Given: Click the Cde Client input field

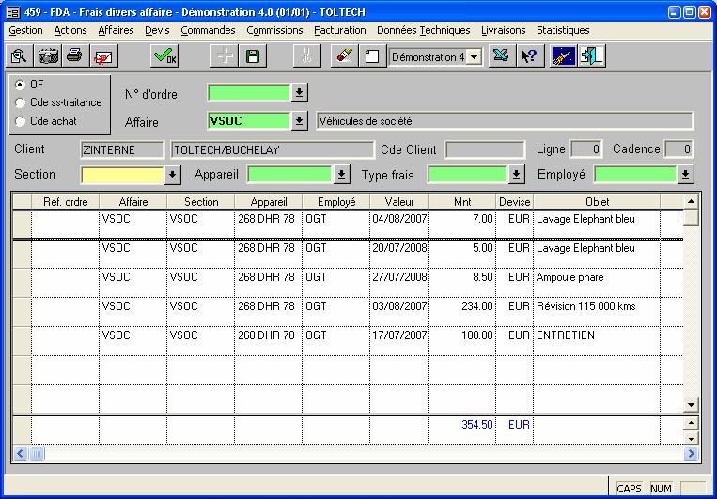Looking at the screenshot, I should 485,149.
